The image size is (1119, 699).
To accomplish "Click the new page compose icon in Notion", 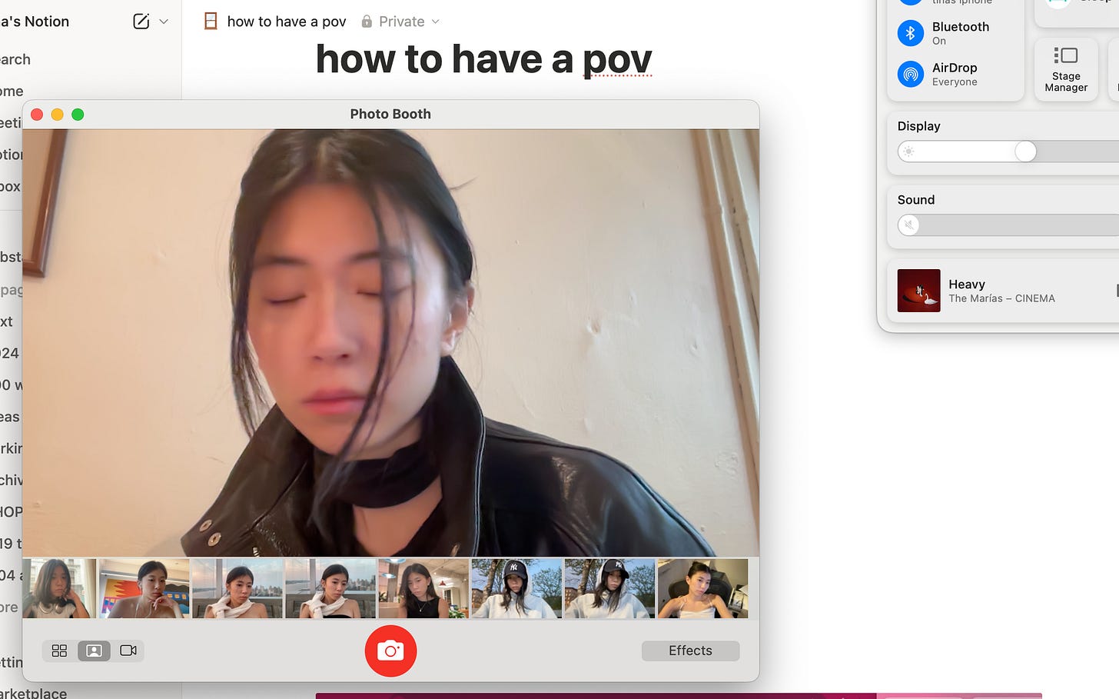I will point(141,22).
